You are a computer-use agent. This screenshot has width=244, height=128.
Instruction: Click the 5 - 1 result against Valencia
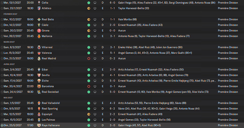coord(112,53)
